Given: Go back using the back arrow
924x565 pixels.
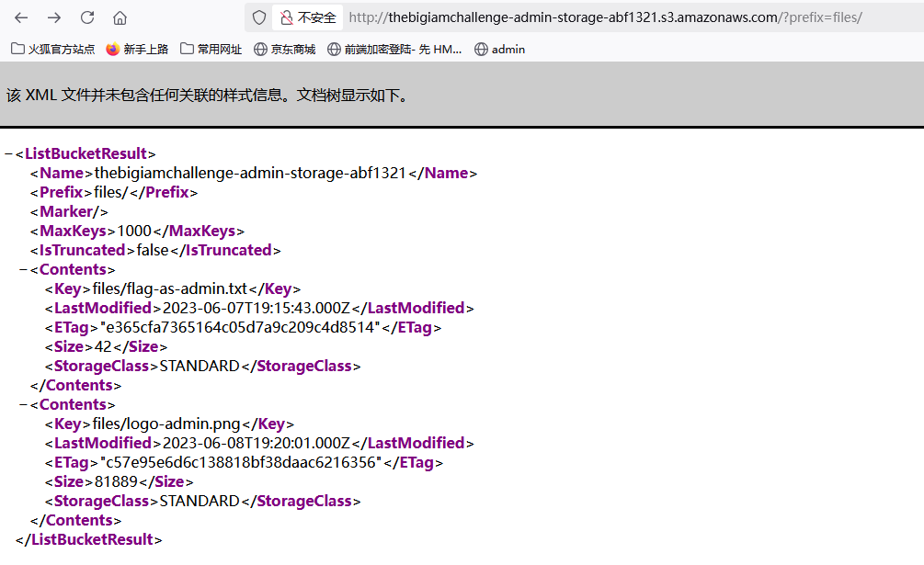Looking at the screenshot, I should coord(21,17).
